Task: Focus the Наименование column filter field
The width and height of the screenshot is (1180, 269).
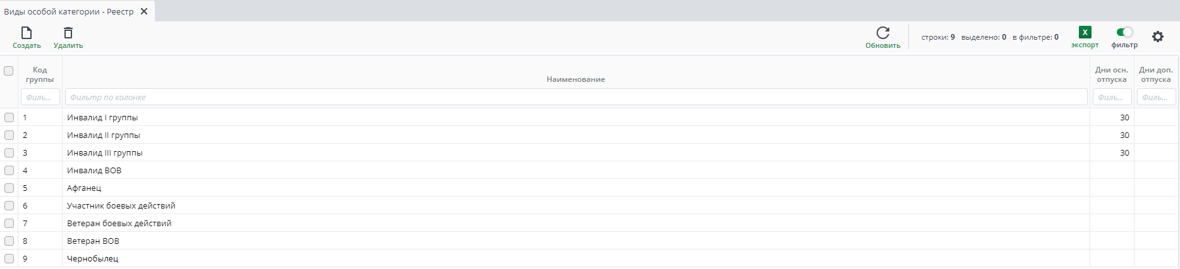Action: [x=576, y=97]
